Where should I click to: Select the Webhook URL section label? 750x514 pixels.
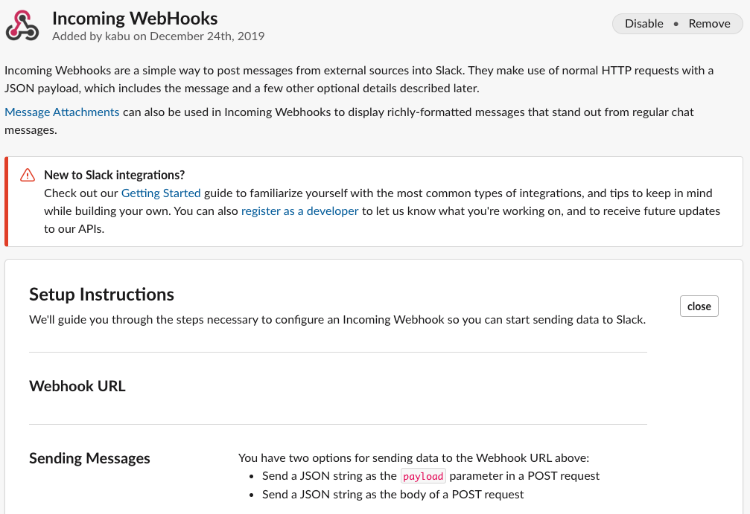pos(77,386)
